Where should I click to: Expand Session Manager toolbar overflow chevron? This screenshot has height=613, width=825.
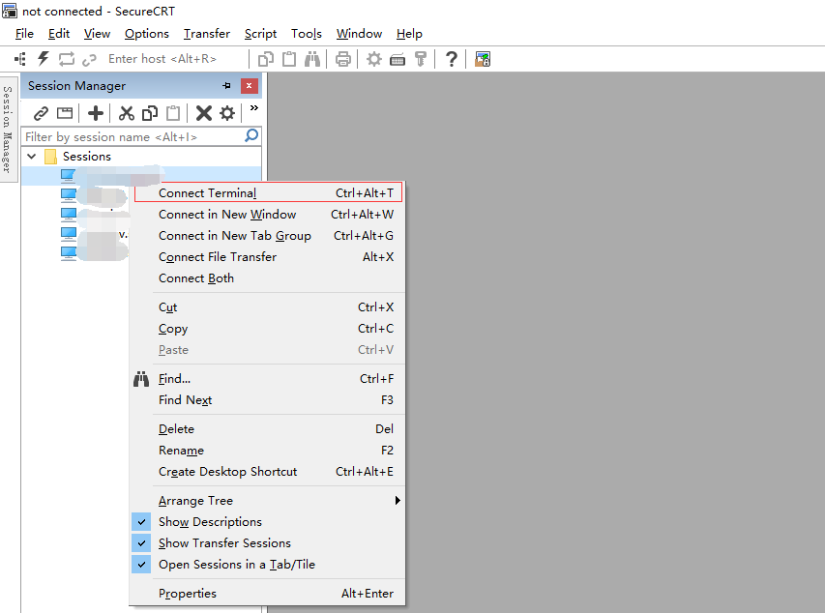[253, 109]
